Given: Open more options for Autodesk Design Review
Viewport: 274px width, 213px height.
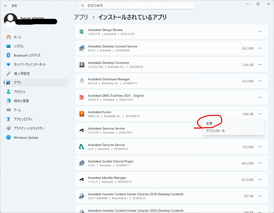Looking at the screenshot, I should (260, 32).
